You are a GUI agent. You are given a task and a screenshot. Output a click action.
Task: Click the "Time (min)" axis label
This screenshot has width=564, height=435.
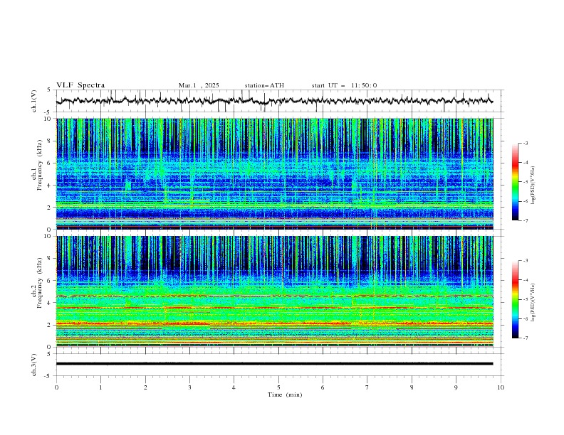[x=285, y=394]
